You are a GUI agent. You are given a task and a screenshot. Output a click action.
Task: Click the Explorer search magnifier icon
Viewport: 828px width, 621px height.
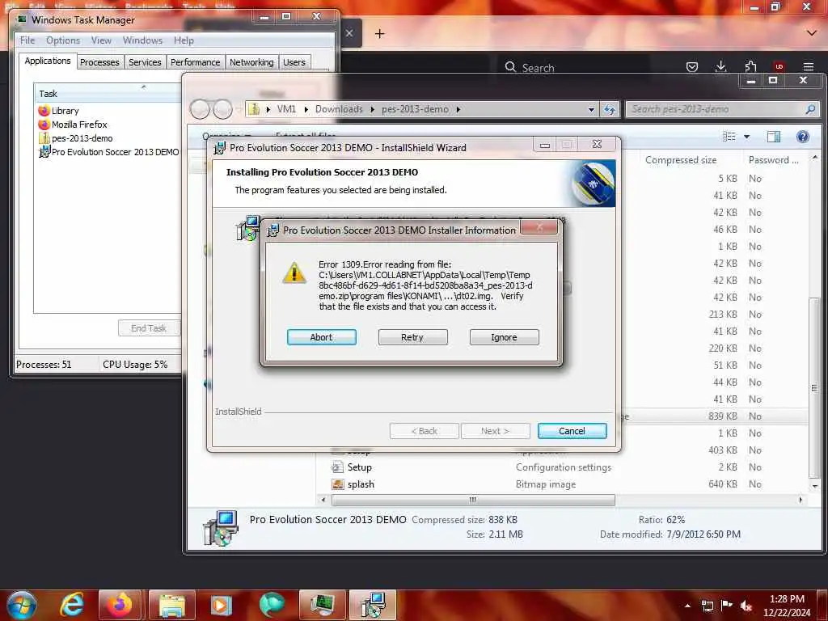coord(810,109)
